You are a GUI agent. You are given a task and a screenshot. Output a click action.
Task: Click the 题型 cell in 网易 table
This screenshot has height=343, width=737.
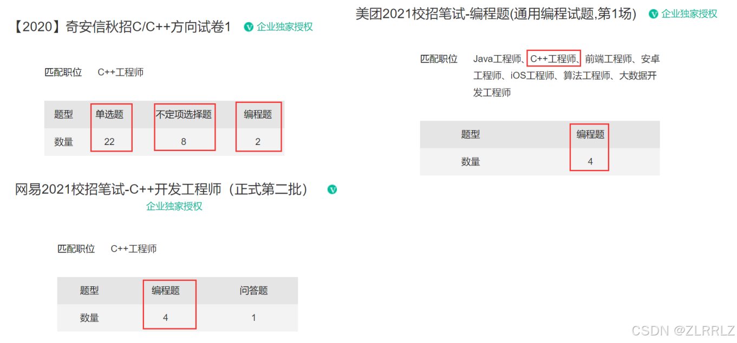[x=89, y=291]
